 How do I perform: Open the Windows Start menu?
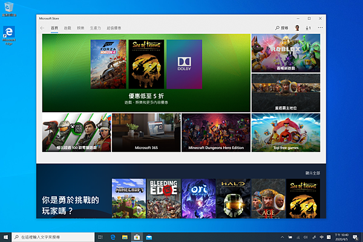coord(5,237)
